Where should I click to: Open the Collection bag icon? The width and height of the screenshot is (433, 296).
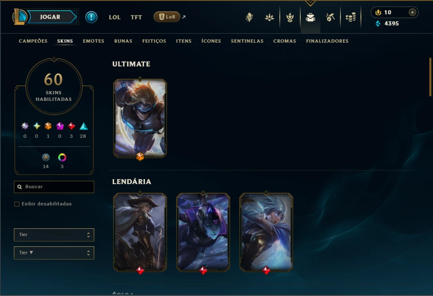tap(311, 17)
